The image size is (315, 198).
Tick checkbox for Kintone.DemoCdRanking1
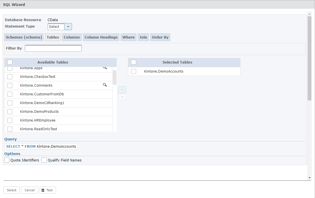[x=10, y=103]
